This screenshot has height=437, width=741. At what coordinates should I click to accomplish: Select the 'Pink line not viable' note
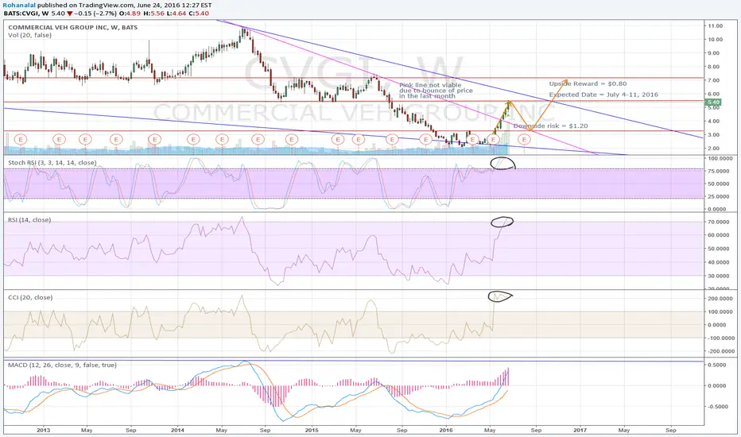(x=436, y=91)
